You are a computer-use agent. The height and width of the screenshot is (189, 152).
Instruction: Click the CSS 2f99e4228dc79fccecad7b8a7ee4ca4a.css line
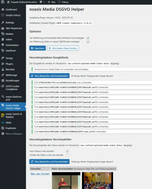92,82
